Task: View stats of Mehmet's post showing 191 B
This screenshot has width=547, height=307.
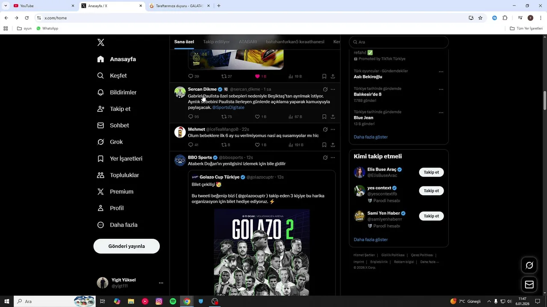Action: [295, 145]
